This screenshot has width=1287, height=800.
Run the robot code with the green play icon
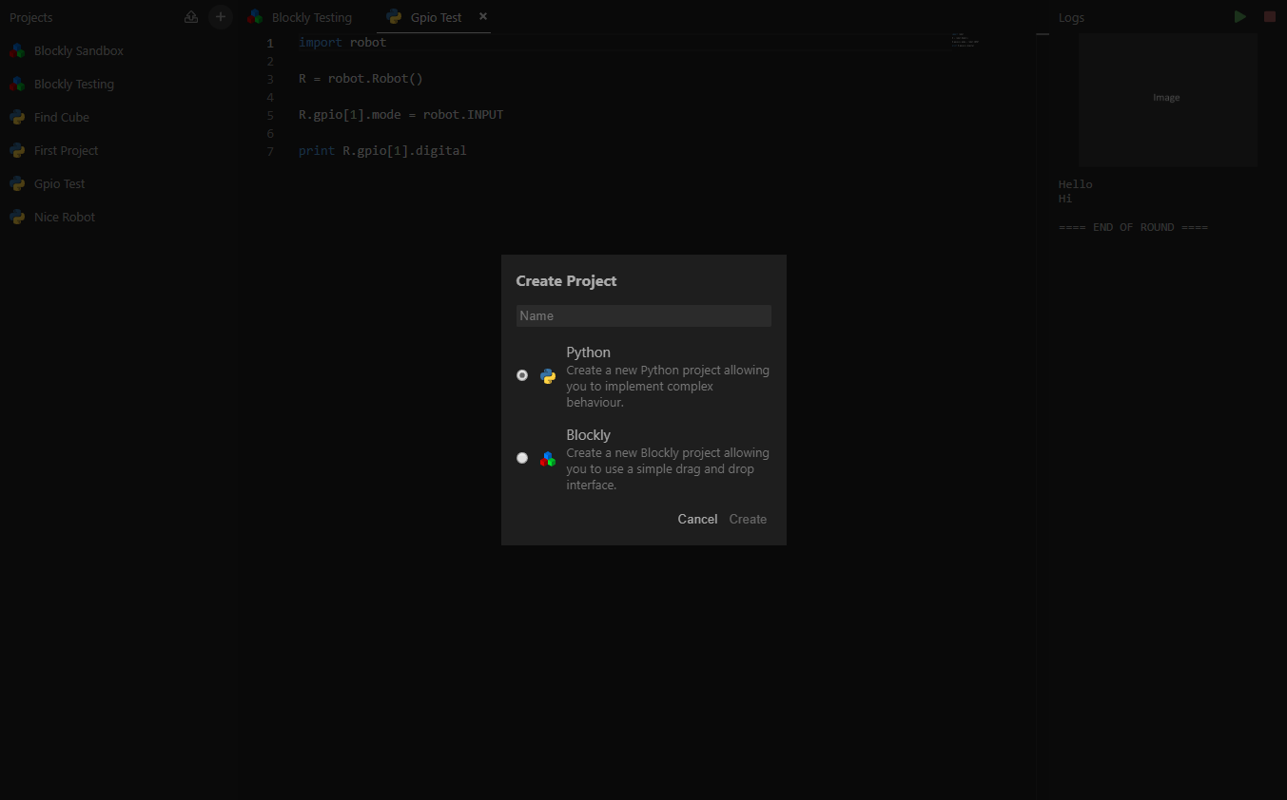(1239, 16)
